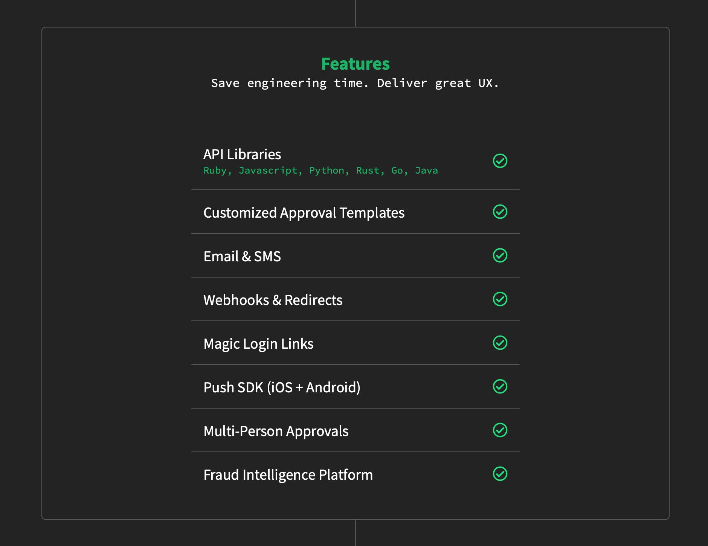This screenshot has height=546, width=708.
Task: Click the Push SDK checkmark icon
Action: click(500, 386)
